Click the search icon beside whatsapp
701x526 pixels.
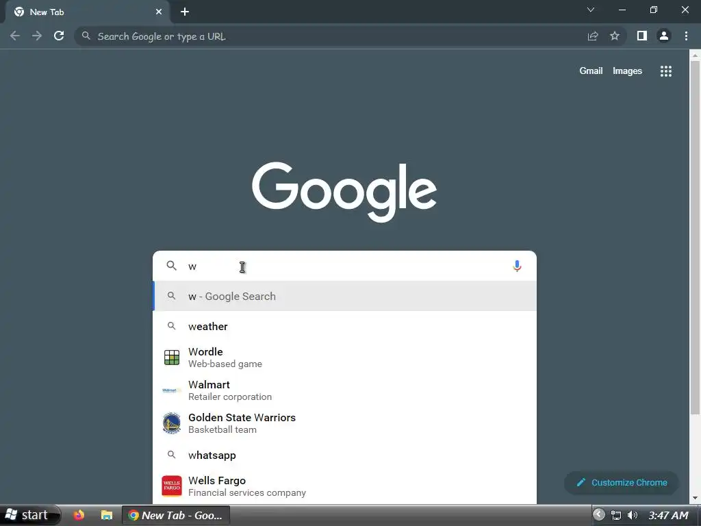pos(172,455)
